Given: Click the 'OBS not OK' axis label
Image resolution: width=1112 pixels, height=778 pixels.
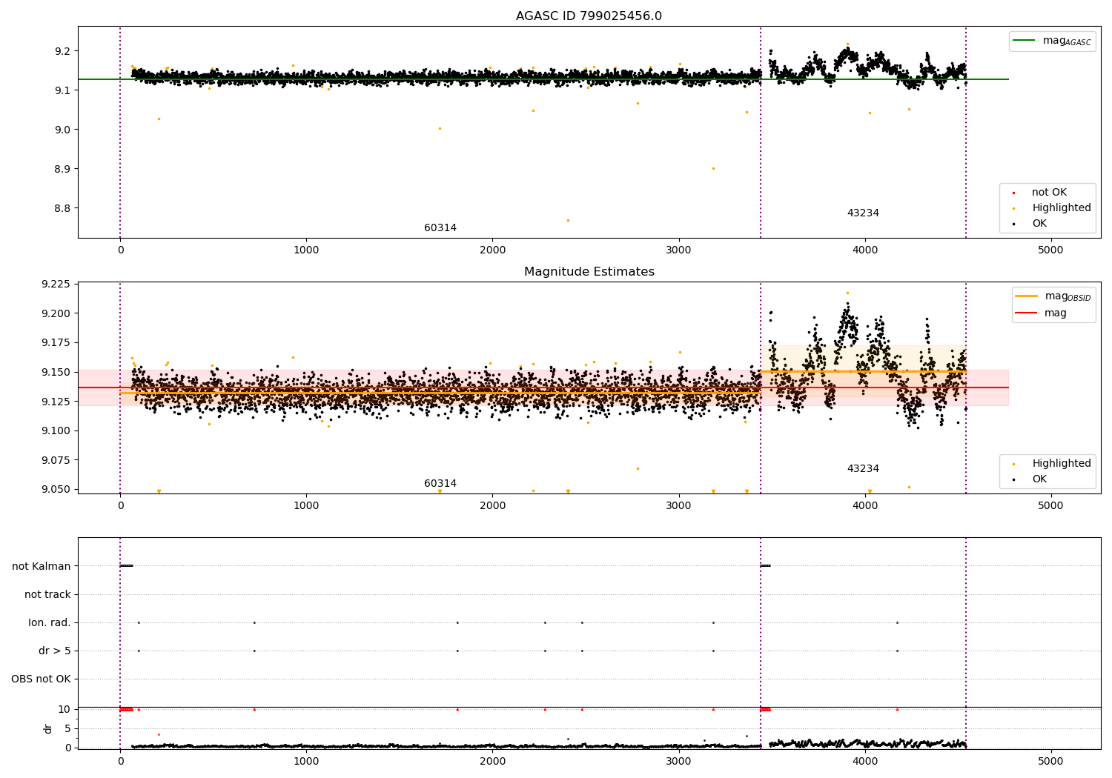Looking at the screenshot, I should [x=42, y=679].
